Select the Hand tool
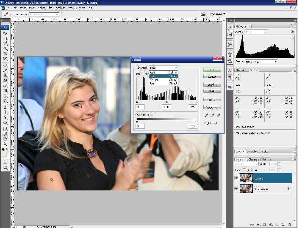305x228 pixels. pyautogui.click(x=5, y=139)
